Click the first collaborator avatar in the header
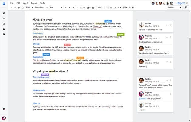The height and width of the screenshot is (122, 191). 153,3
